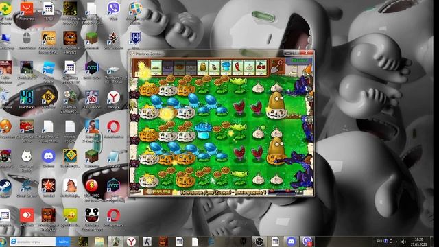Open Viber from the taskbar
439x247 pixels.
(307, 242)
